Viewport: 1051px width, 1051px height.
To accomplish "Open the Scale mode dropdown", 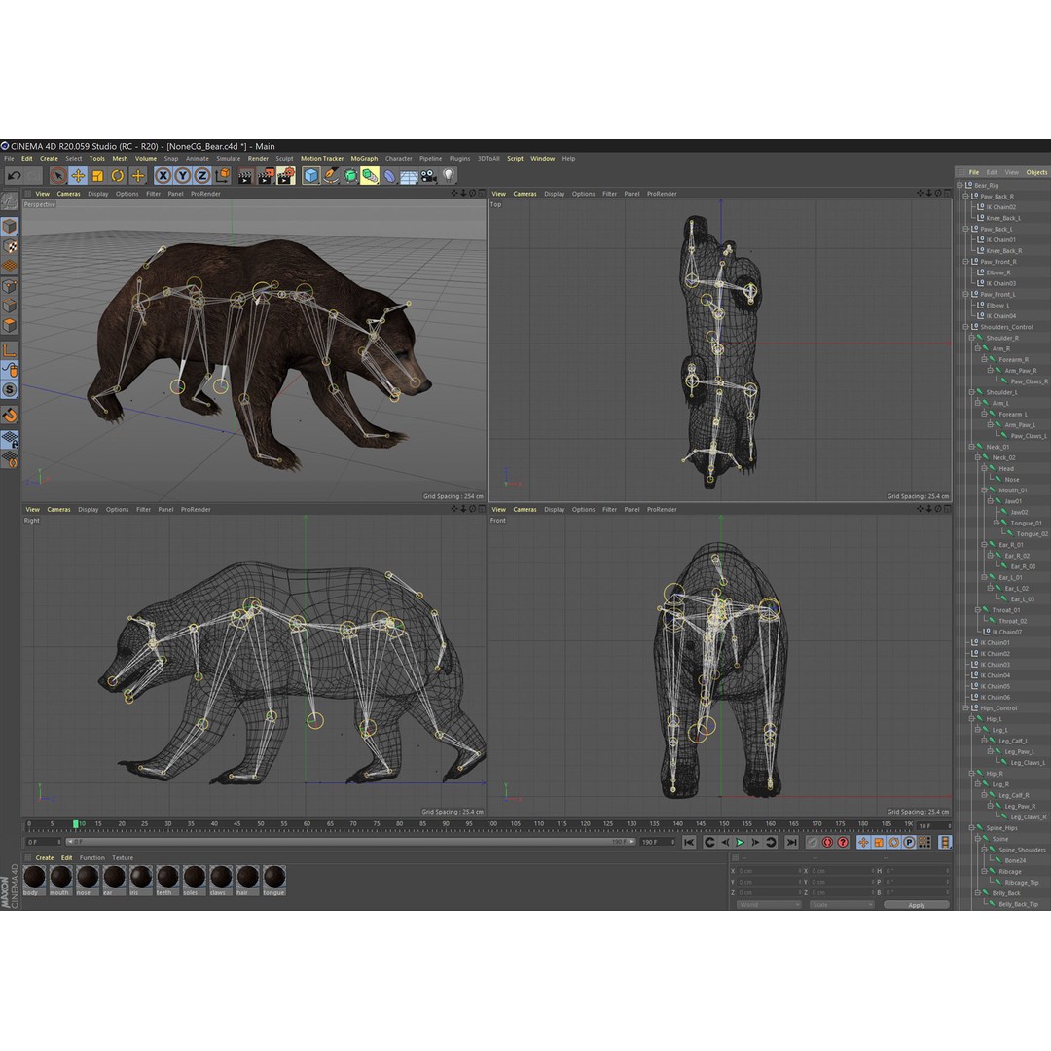I will (842, 905).
